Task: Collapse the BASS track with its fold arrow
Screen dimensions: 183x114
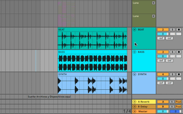Action: (135, 52)
